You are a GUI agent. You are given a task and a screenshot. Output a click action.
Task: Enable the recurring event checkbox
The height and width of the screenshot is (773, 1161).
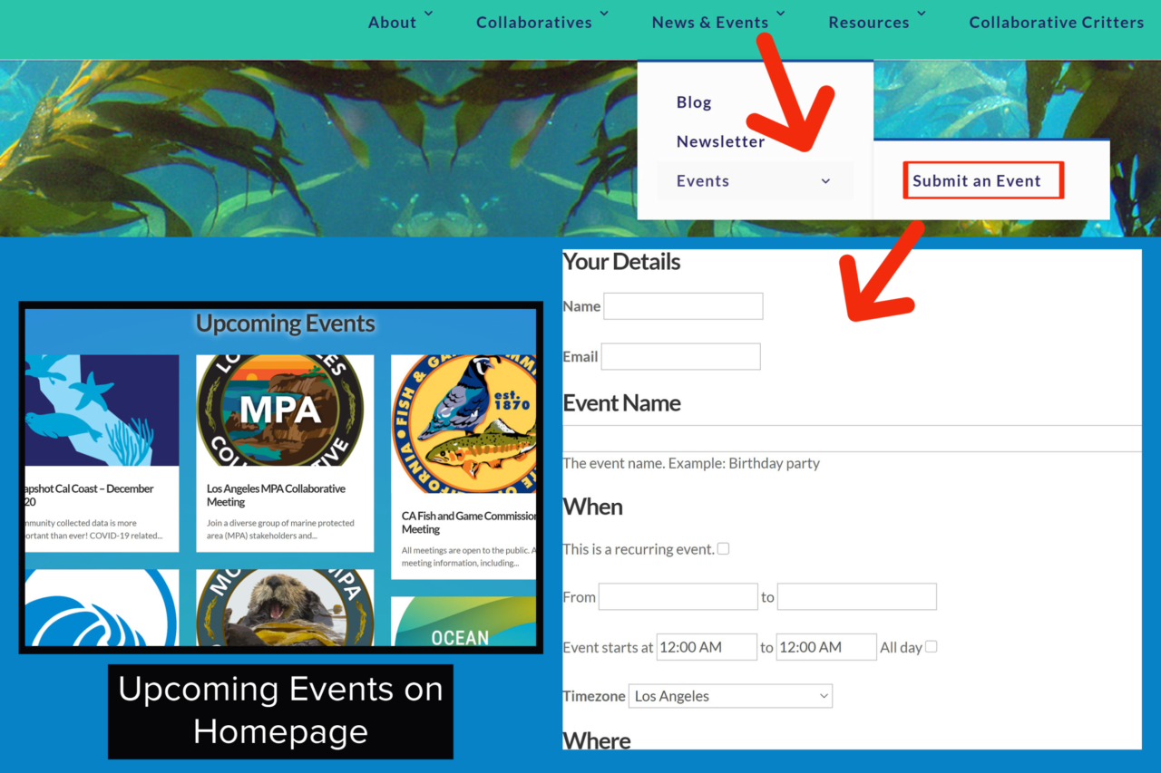[x=722, y=548]
